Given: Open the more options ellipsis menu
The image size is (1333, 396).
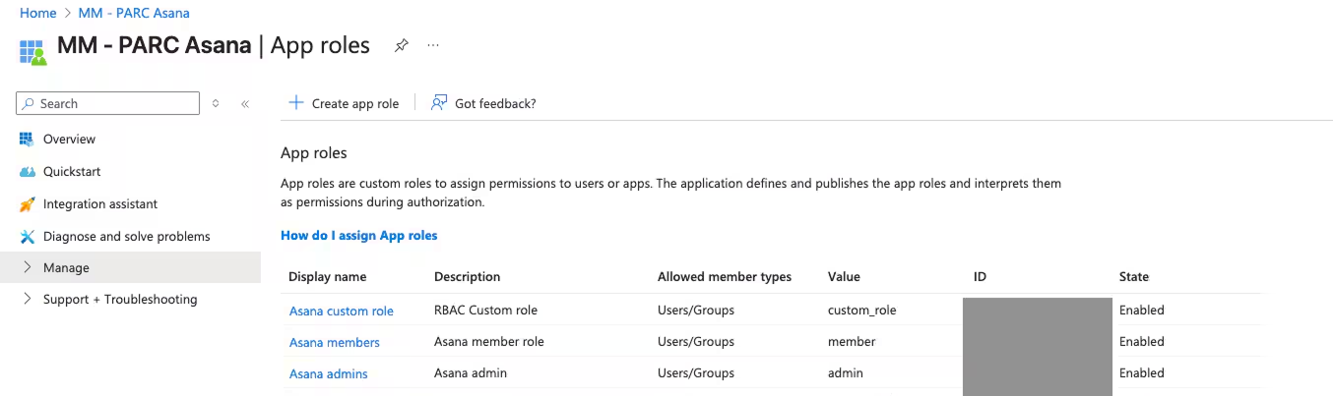Looking at the screenshot, I should 433,46.
